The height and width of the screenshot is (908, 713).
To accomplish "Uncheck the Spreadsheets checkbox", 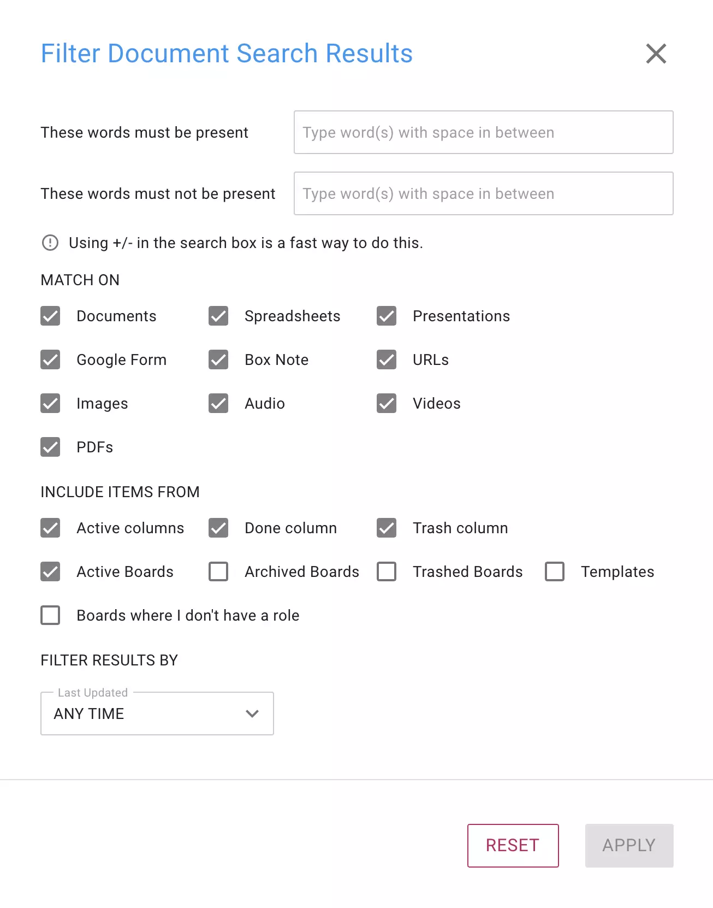I will point(218,316).
